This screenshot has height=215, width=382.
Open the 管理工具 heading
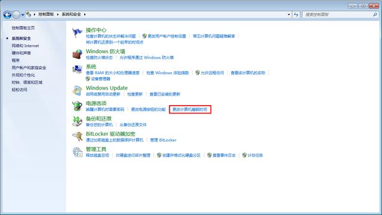96,149
